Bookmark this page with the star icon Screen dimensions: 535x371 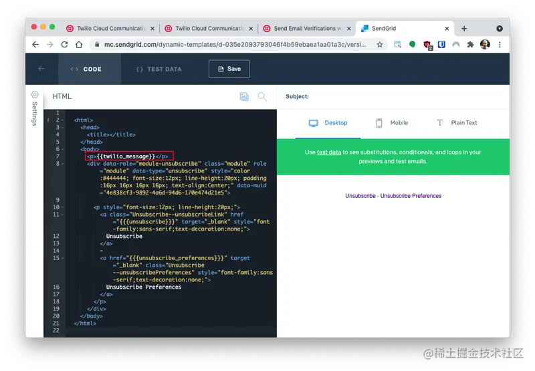tap(379, 44)
